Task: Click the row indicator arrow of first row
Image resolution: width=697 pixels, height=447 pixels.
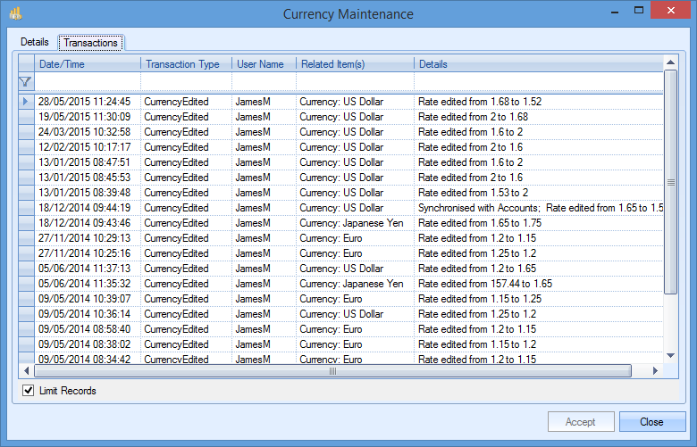Action: click(26, 102)
